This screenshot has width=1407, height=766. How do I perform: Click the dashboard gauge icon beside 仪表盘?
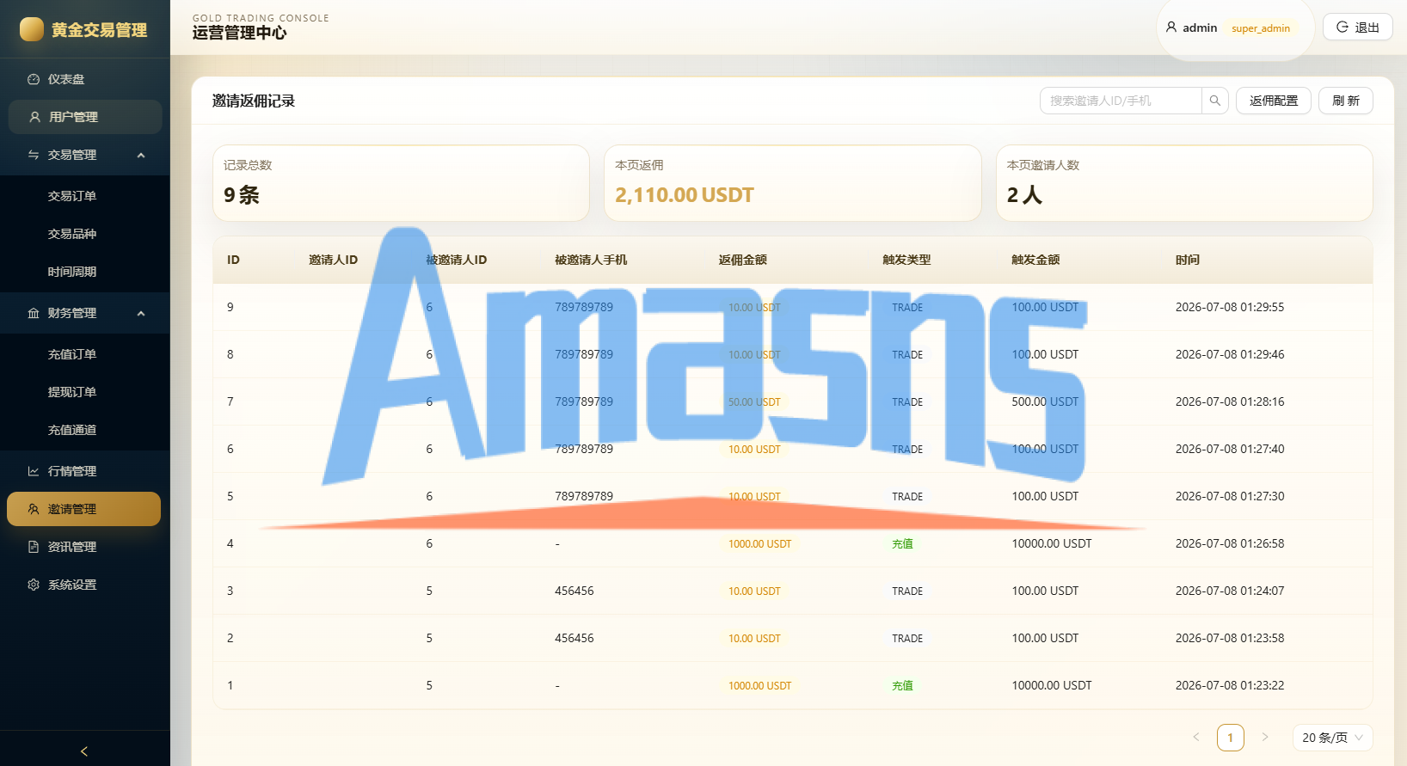[x=34, y=79]
